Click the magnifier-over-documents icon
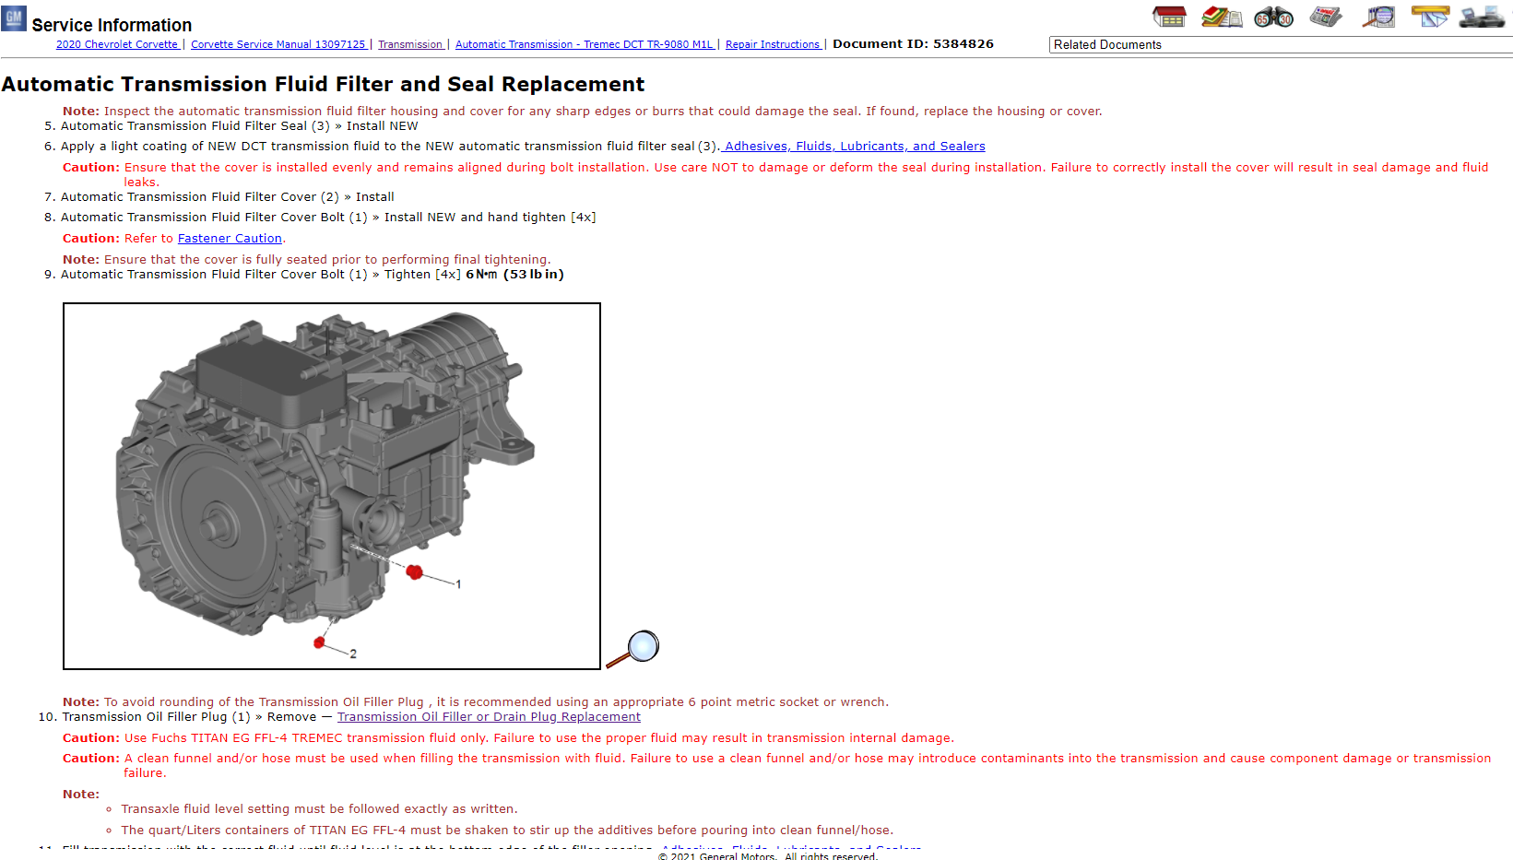 (1378, 17)
